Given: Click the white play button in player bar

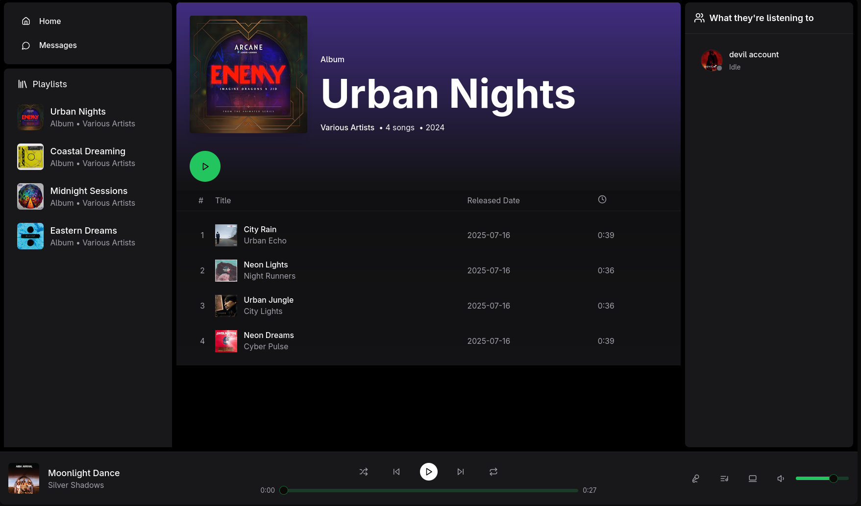Looking at the screenshot, I should click(x=429, y=472).
